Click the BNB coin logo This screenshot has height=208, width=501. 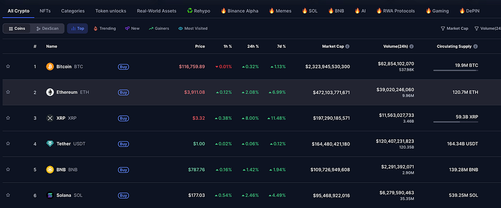pyautogui.click(x=50, y=169)
